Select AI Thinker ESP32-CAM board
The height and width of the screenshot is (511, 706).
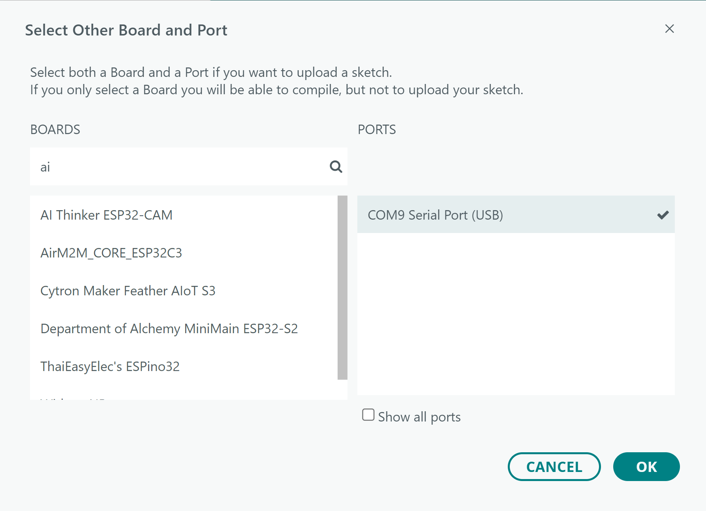(106, 215)
